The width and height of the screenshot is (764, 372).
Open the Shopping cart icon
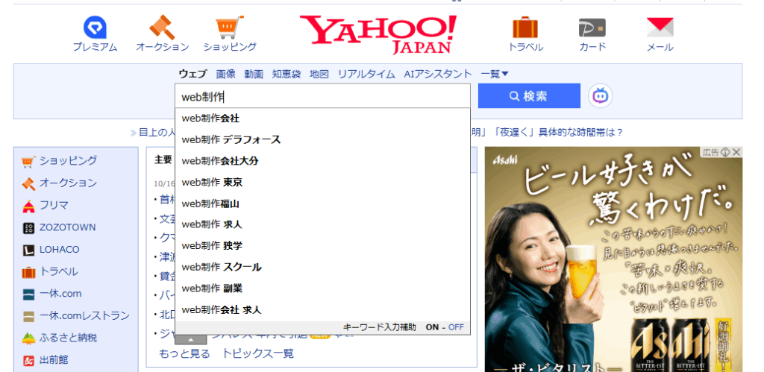pos(230,28)
